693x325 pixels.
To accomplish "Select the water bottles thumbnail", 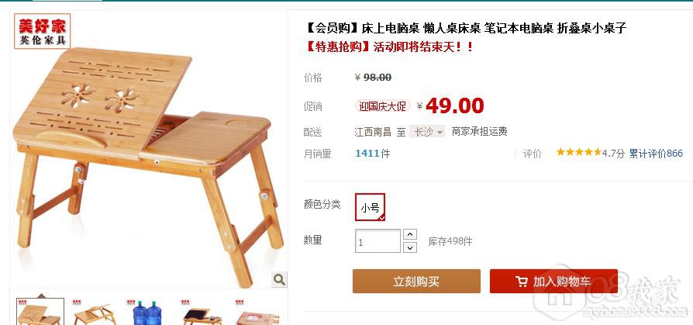I will (x=148, y=312).
